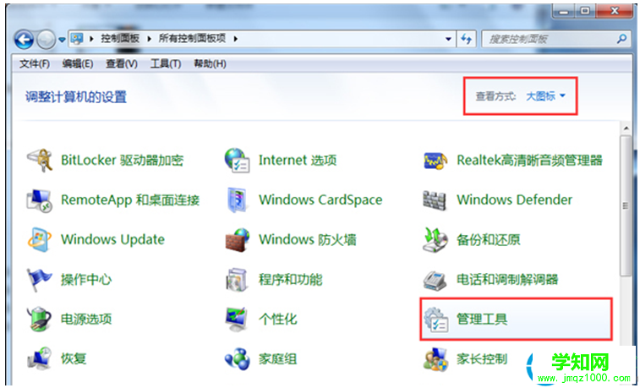Viewport: 640px width, 388px height.
Task: Open the recent pages dropdown arrow
Action: point(62,40)
